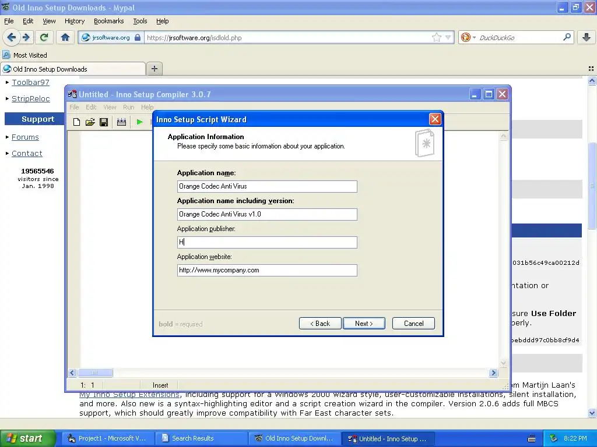Click the Open file toolbar icon
Screen dimensions: 597x447
(90, 122)
